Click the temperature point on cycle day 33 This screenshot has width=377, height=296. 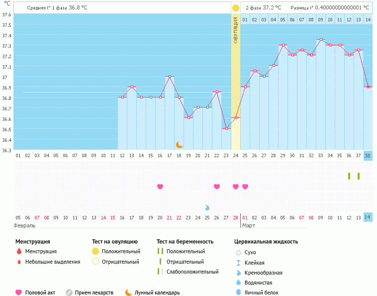[x=321, y=40]
